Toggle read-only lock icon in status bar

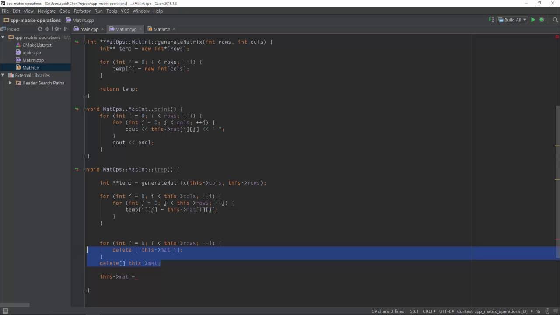[x=537, y=311]
